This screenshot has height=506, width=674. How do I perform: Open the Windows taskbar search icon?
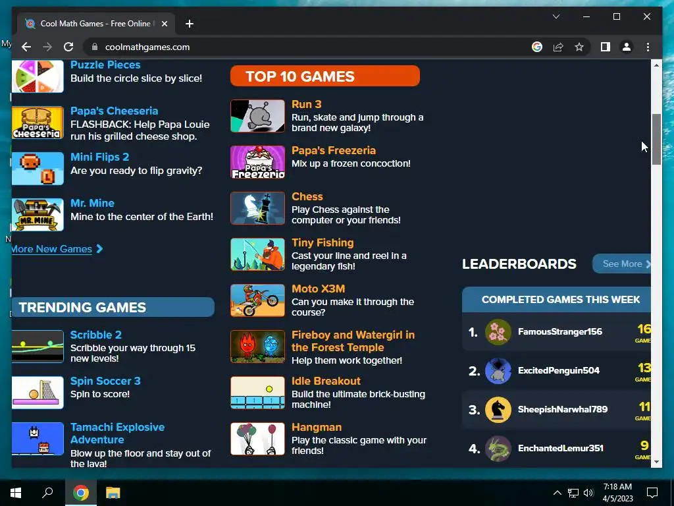pyautogui.click(x=47, y=493)
